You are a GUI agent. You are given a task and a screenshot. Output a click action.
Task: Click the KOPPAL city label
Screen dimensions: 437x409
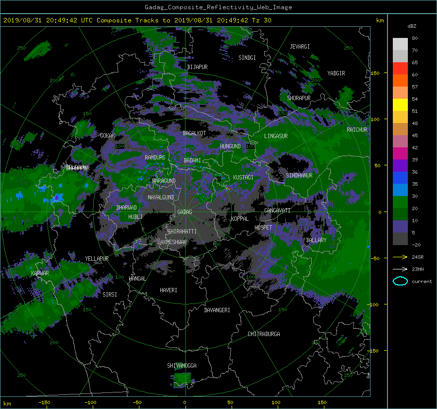point(240,219)
